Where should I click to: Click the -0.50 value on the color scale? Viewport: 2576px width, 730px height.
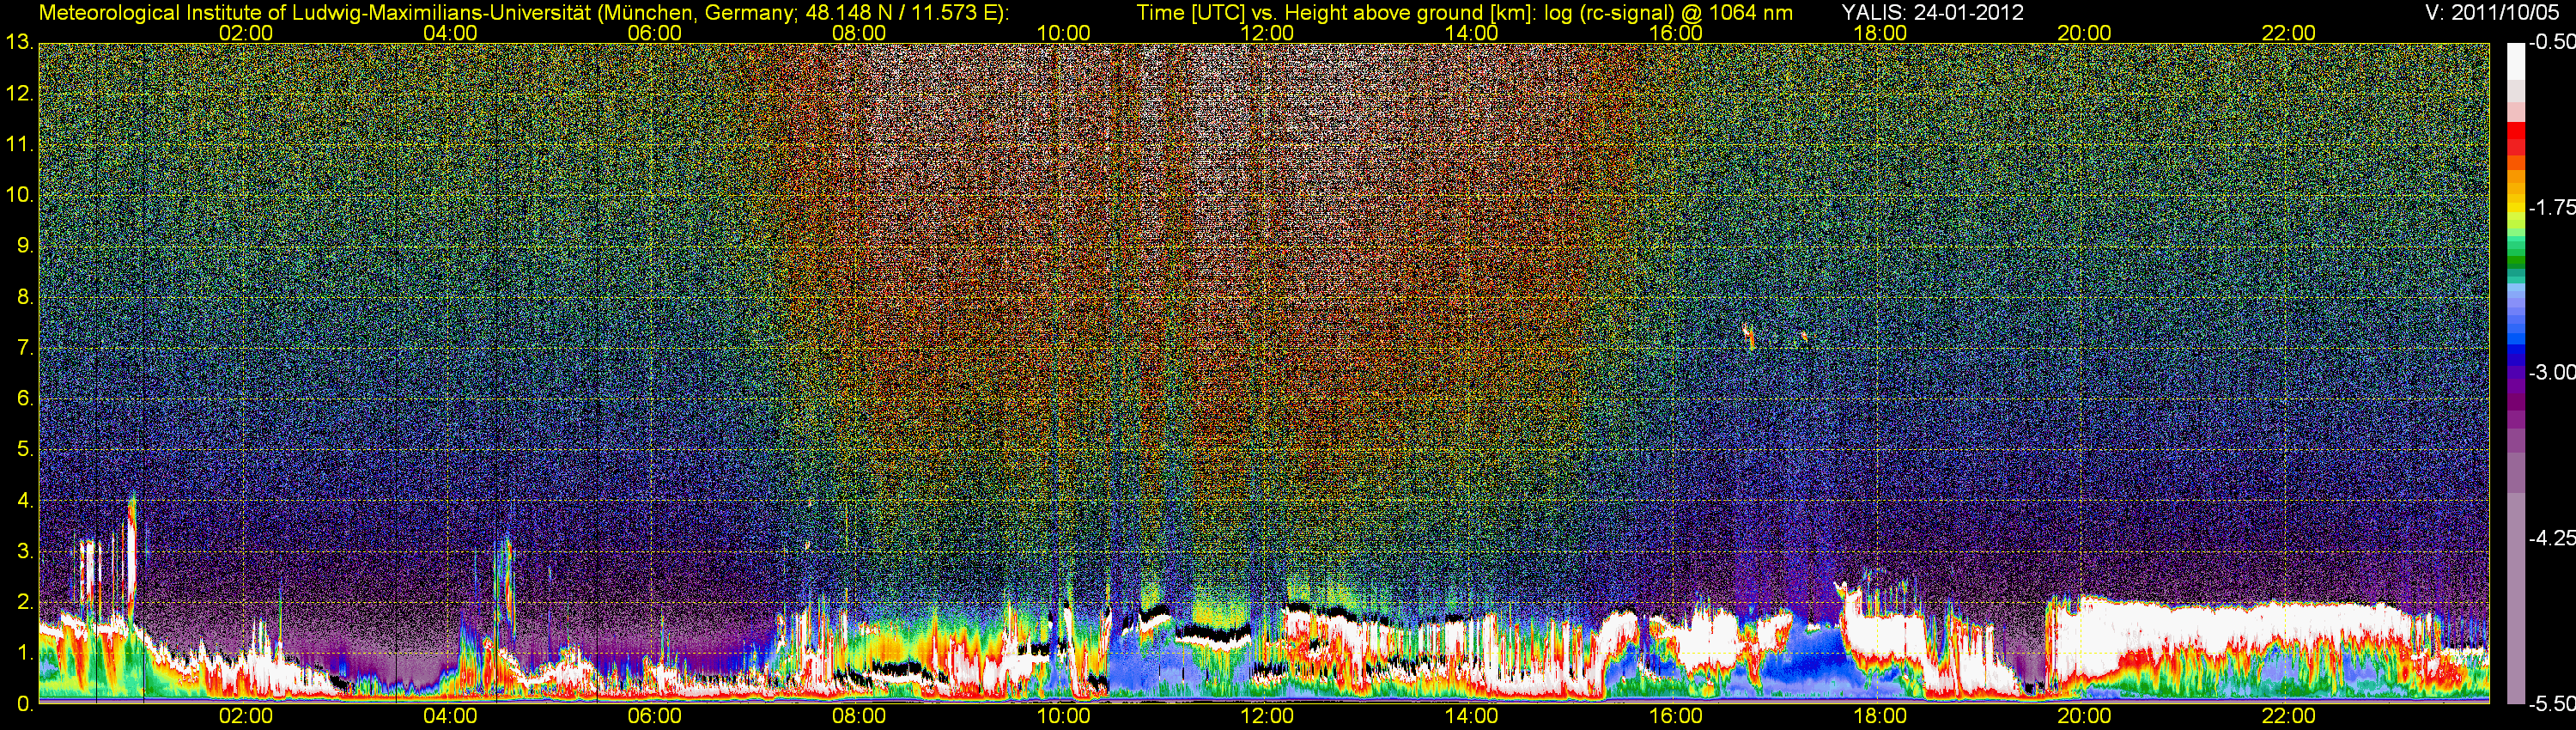(2551, 43)
